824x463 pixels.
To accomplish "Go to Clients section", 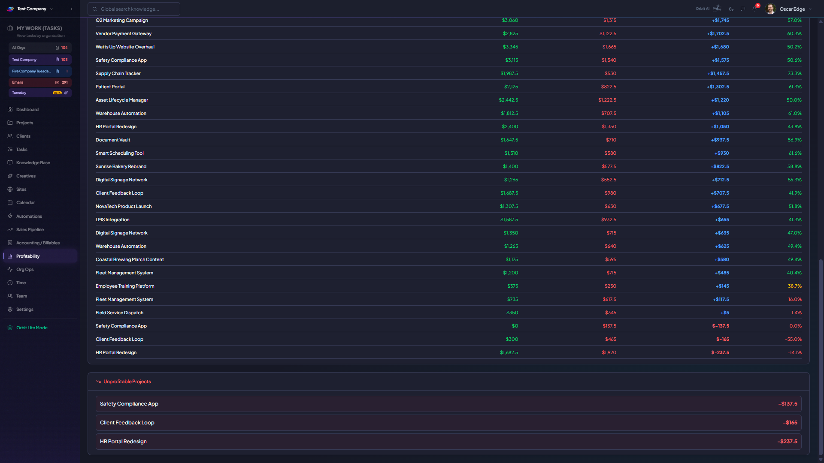I will pos(39,136).
